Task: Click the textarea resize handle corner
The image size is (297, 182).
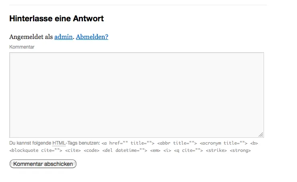Action: tap(261, 135)
